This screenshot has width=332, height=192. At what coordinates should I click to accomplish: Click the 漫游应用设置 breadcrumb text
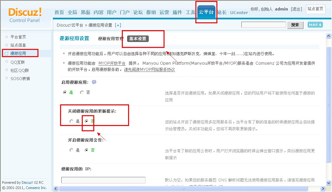tap(100, 25)
